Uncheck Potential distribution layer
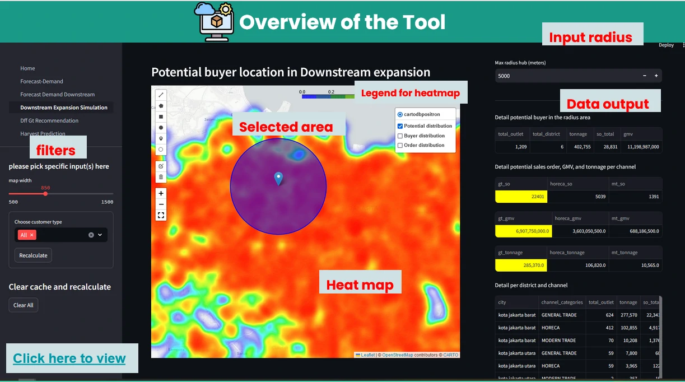 tap(400, 126)
